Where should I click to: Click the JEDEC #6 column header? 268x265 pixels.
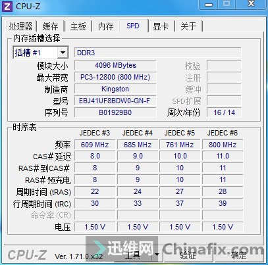pyautogui.click(x=223, y=133)
